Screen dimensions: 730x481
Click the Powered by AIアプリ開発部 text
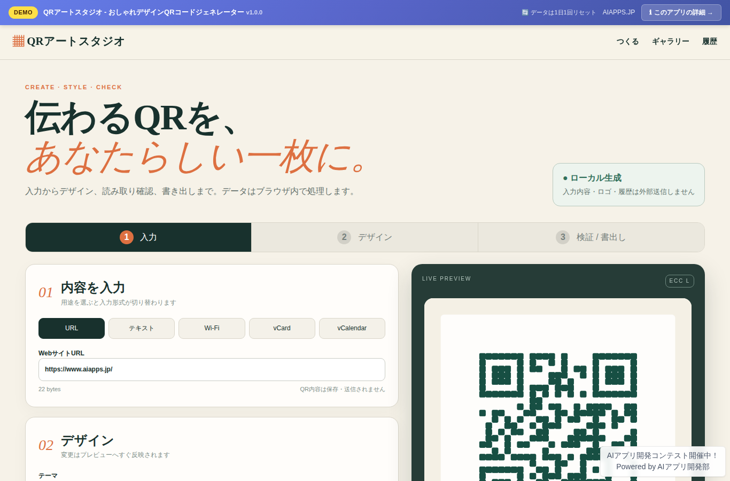[x=663, y=467]
